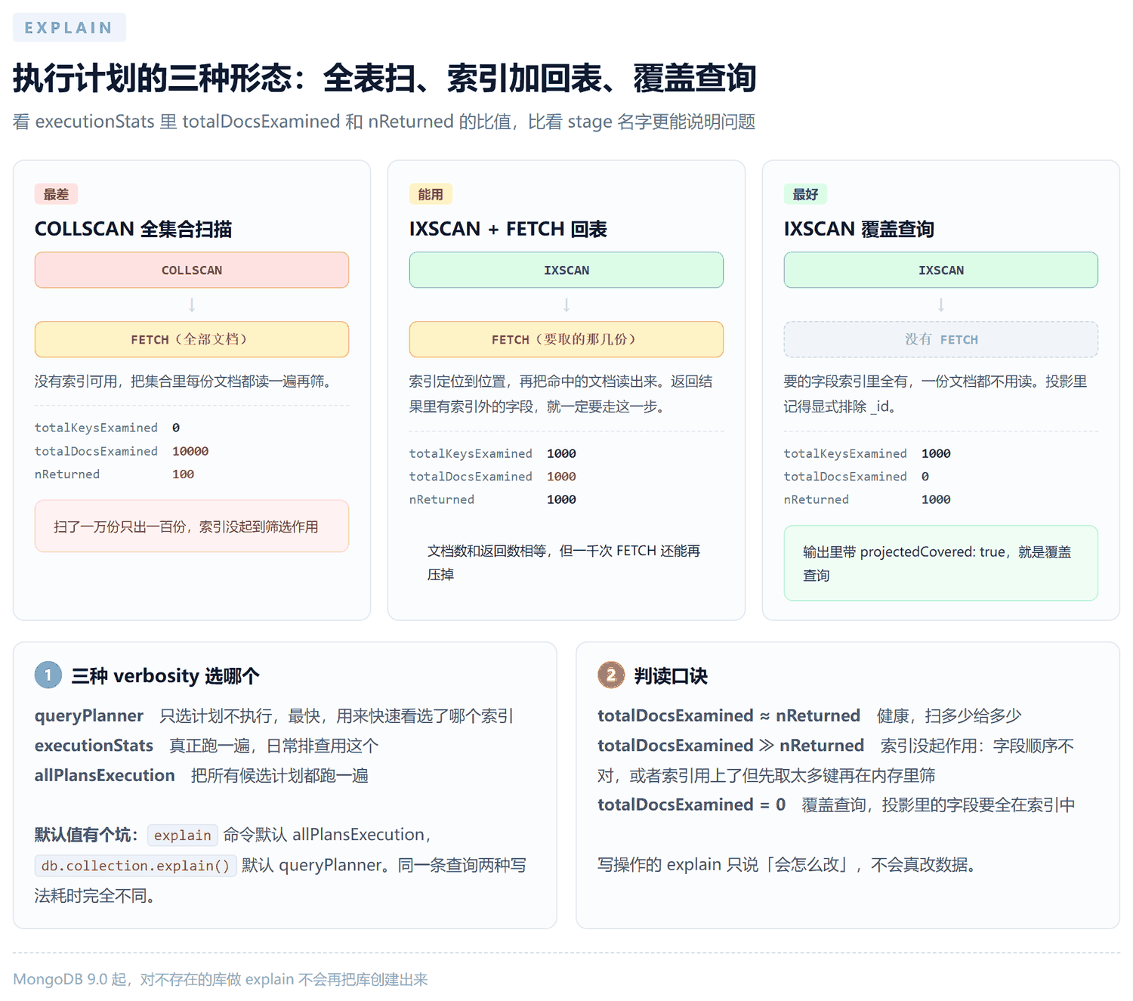
Task: Click the 能用 badge
Action: tap(431, 194)
